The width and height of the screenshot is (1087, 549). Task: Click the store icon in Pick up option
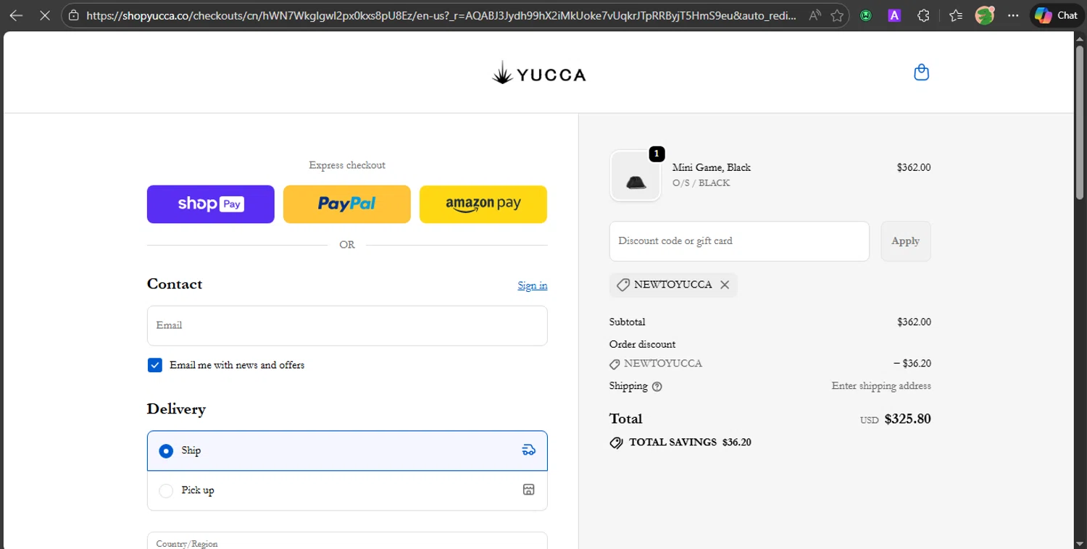pyautogui.click(x=529, y=490)
